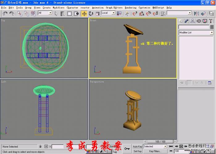Select the Select and Move tool
The width and height of the screenshot is (216, 154).
pyautogui.click(x=84, y=14)
